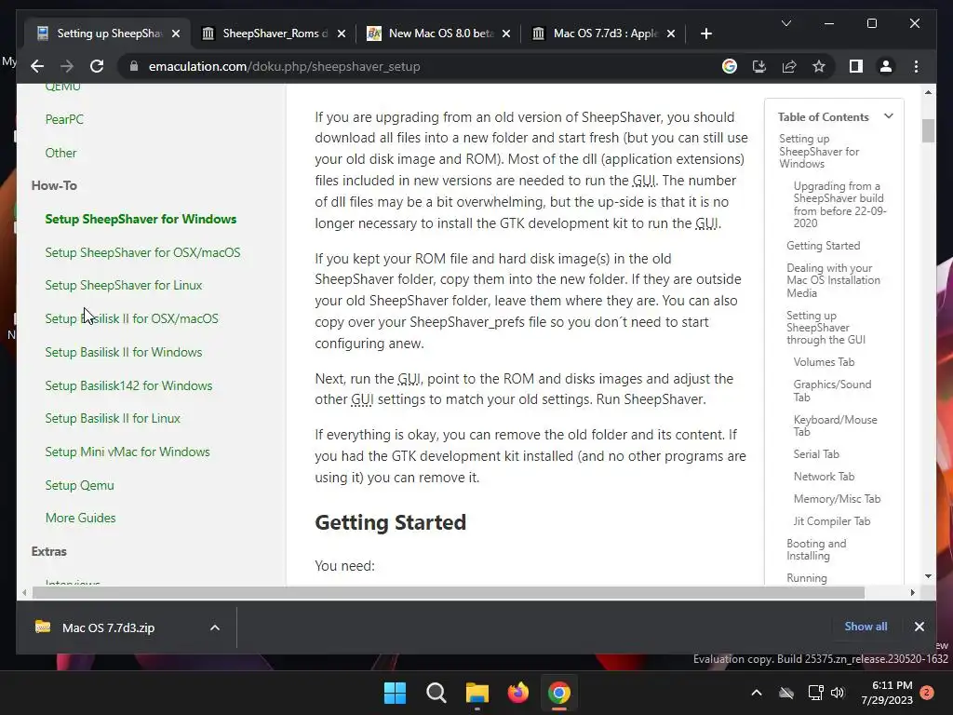
Task: Reload the current page
Action: pyautogui.click(x=97, y=66)
